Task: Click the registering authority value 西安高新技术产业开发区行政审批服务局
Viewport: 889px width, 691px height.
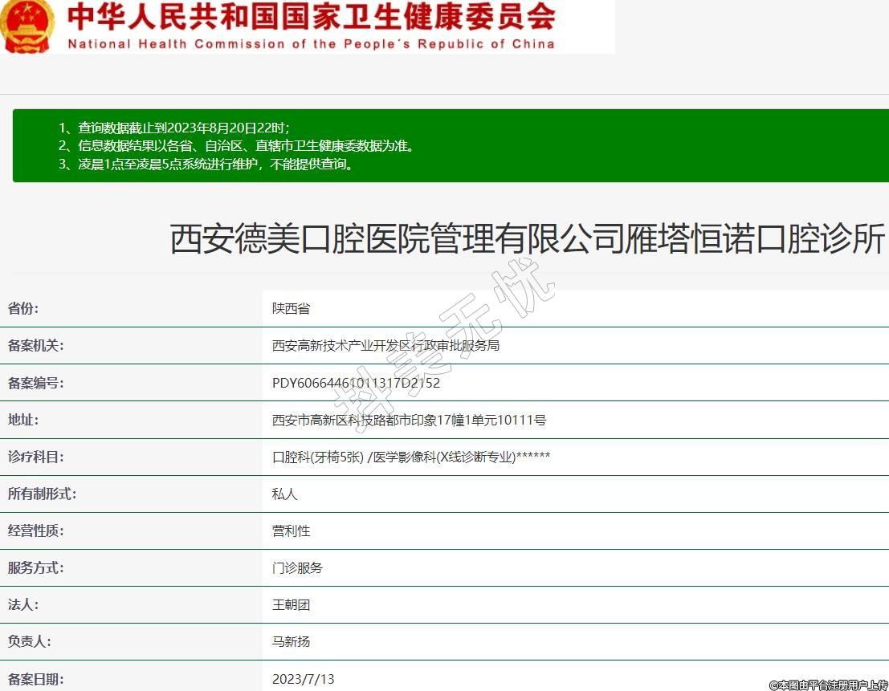Action: 385,346
